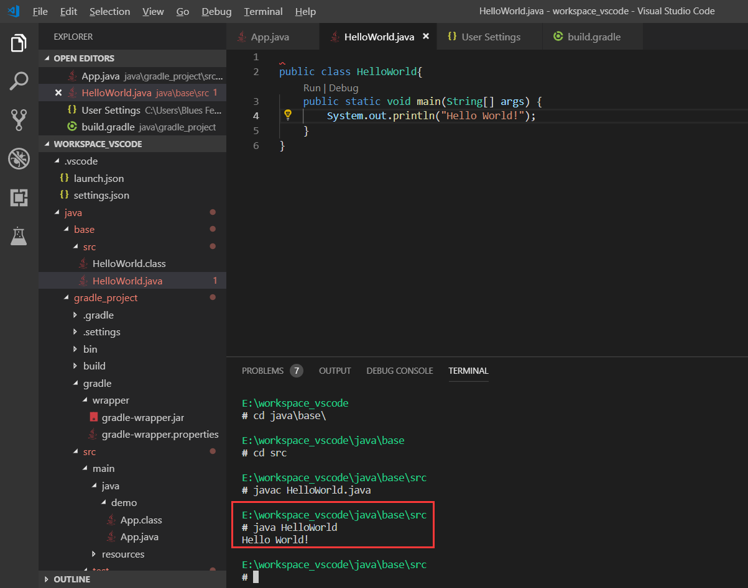Open the Source Control view

pos(19,119)
